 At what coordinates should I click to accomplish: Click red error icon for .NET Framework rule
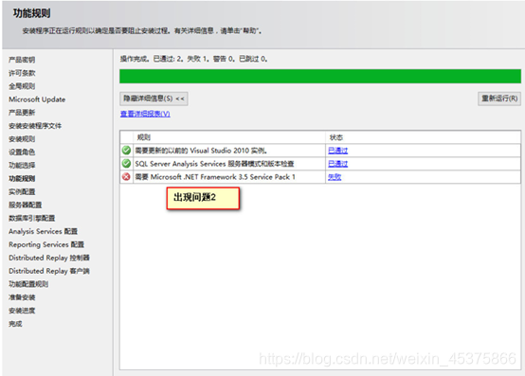[126, 176]
